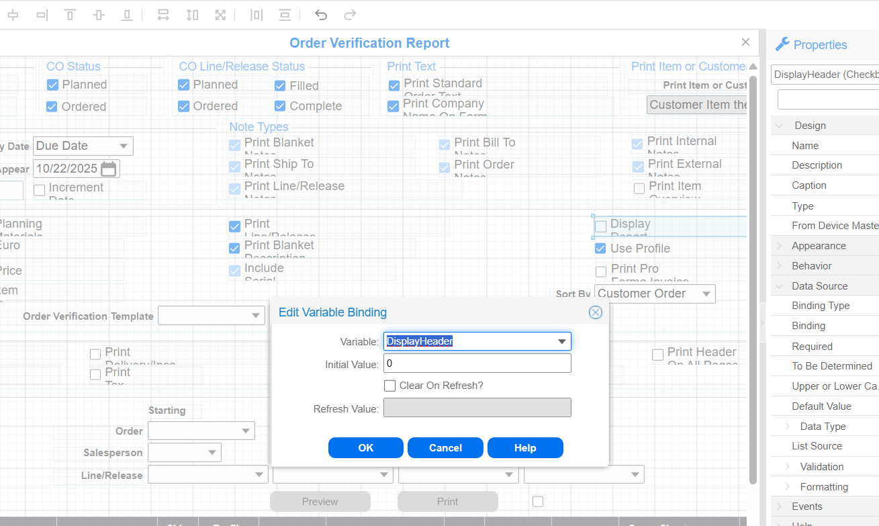Click the equalize vertical spacing icon
The image size is (879, 526).
[x=285, y=15]
